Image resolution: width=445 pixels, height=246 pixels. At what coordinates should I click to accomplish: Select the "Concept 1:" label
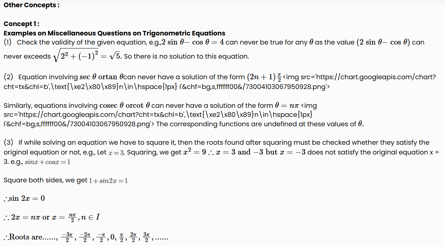pyautogui.click(x=21, y=24)
